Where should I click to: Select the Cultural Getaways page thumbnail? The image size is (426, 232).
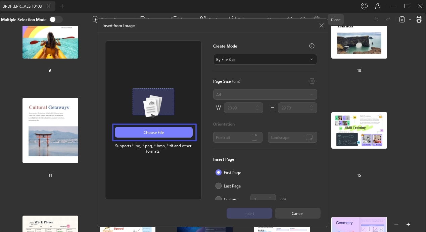(50, 130)
